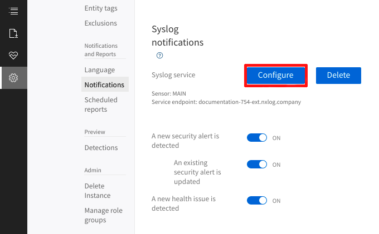Toggle existing security alert updated switch
Screen dimensions: 379x234
[257, 165]
